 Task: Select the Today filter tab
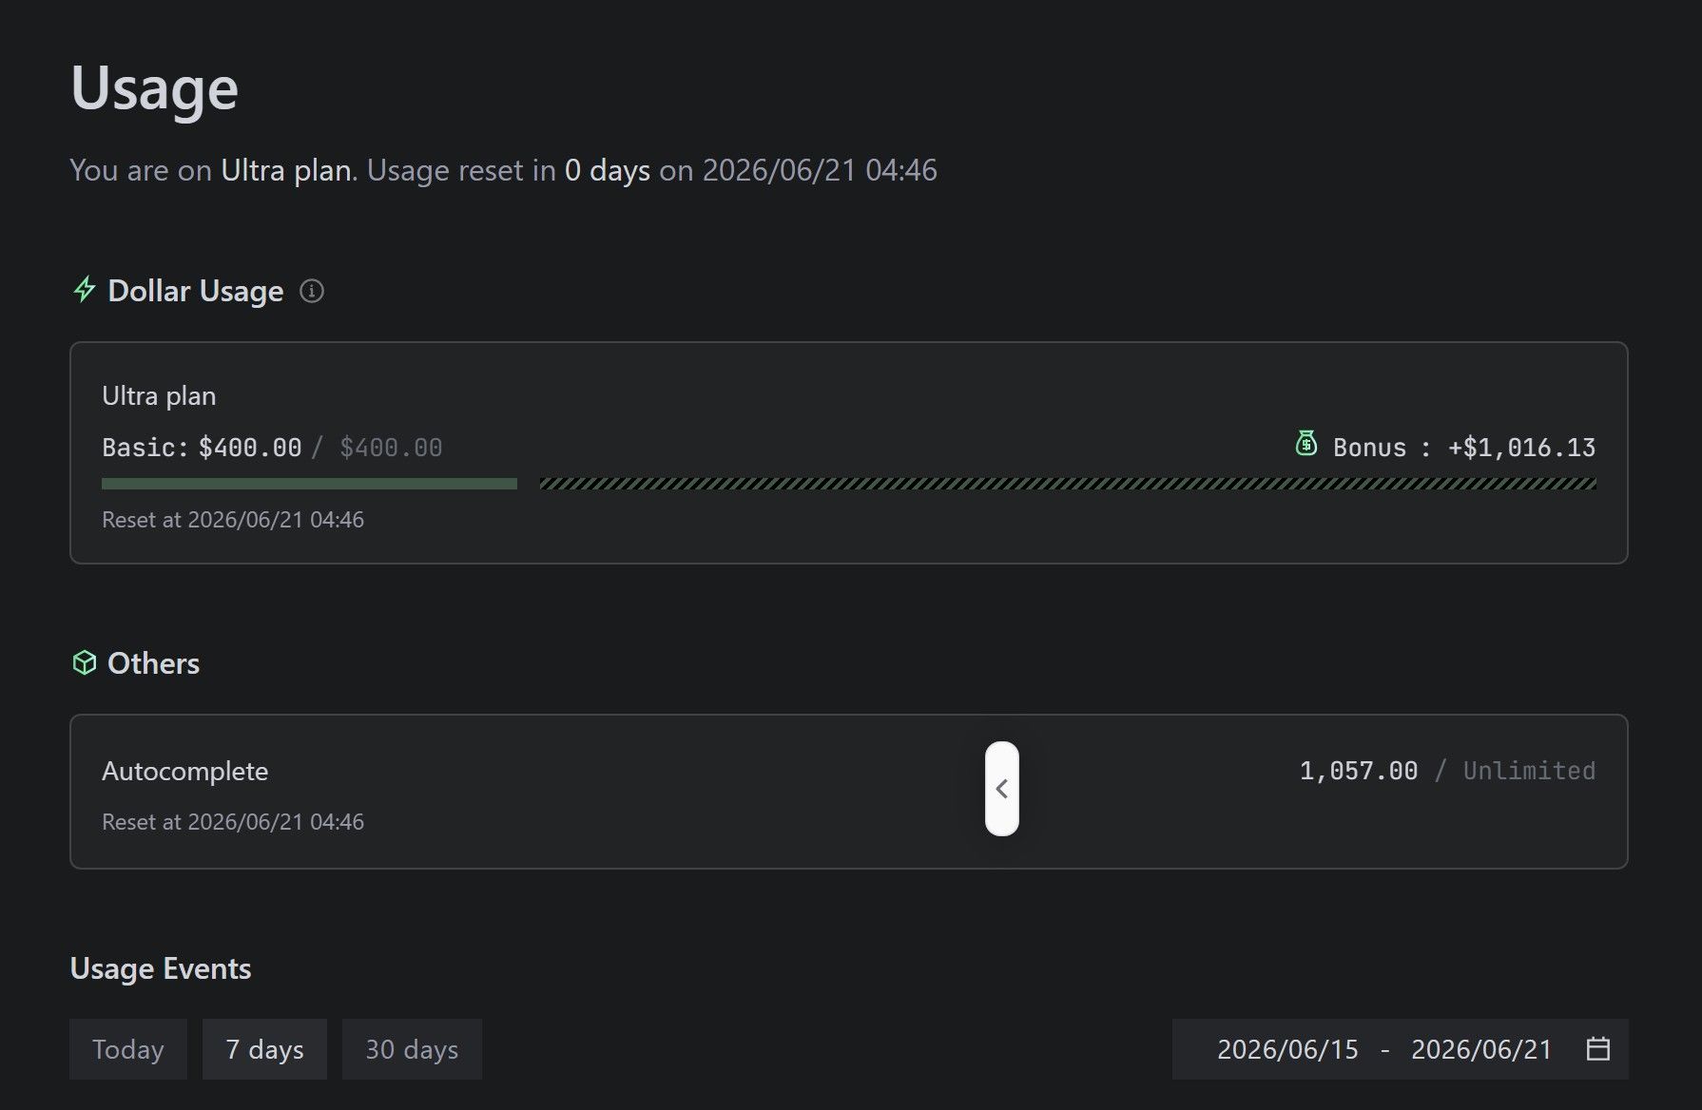[x=128, y=1049]
